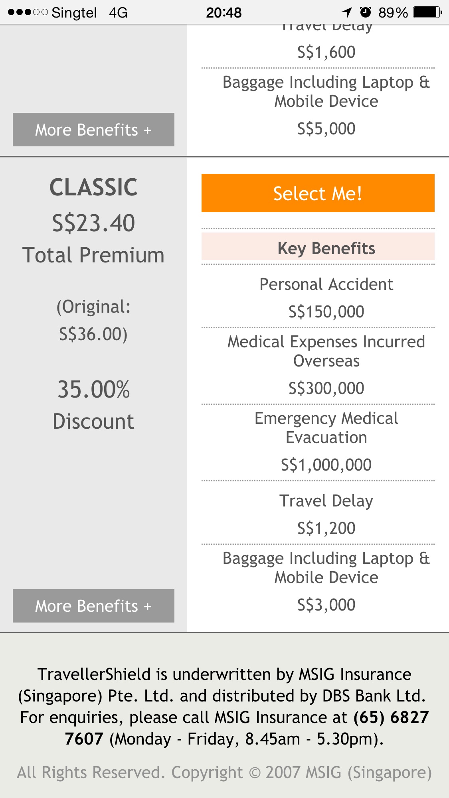This screenshot has height=798, width=449.
Task: Tap the alarm clock status icon
Action: tap(366, 12)
